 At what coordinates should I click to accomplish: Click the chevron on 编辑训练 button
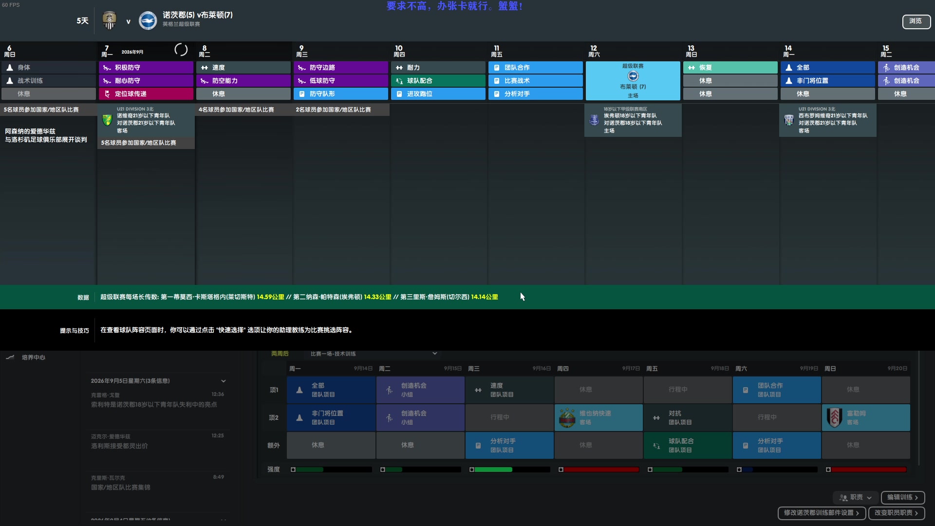916,498
